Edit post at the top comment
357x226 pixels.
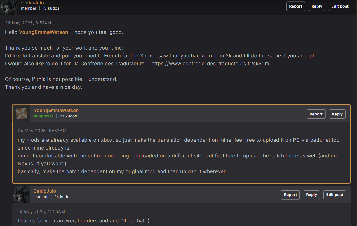tap(340, 6)
